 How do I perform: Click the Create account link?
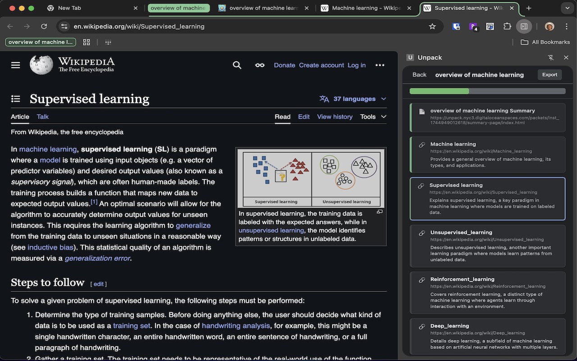point(321,65)
